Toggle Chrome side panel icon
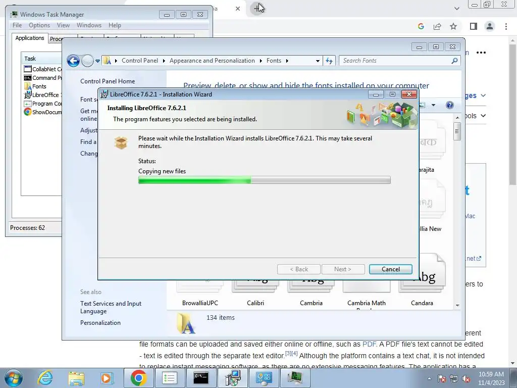Screen dimensions: 517x388 (x=474, y=26)
